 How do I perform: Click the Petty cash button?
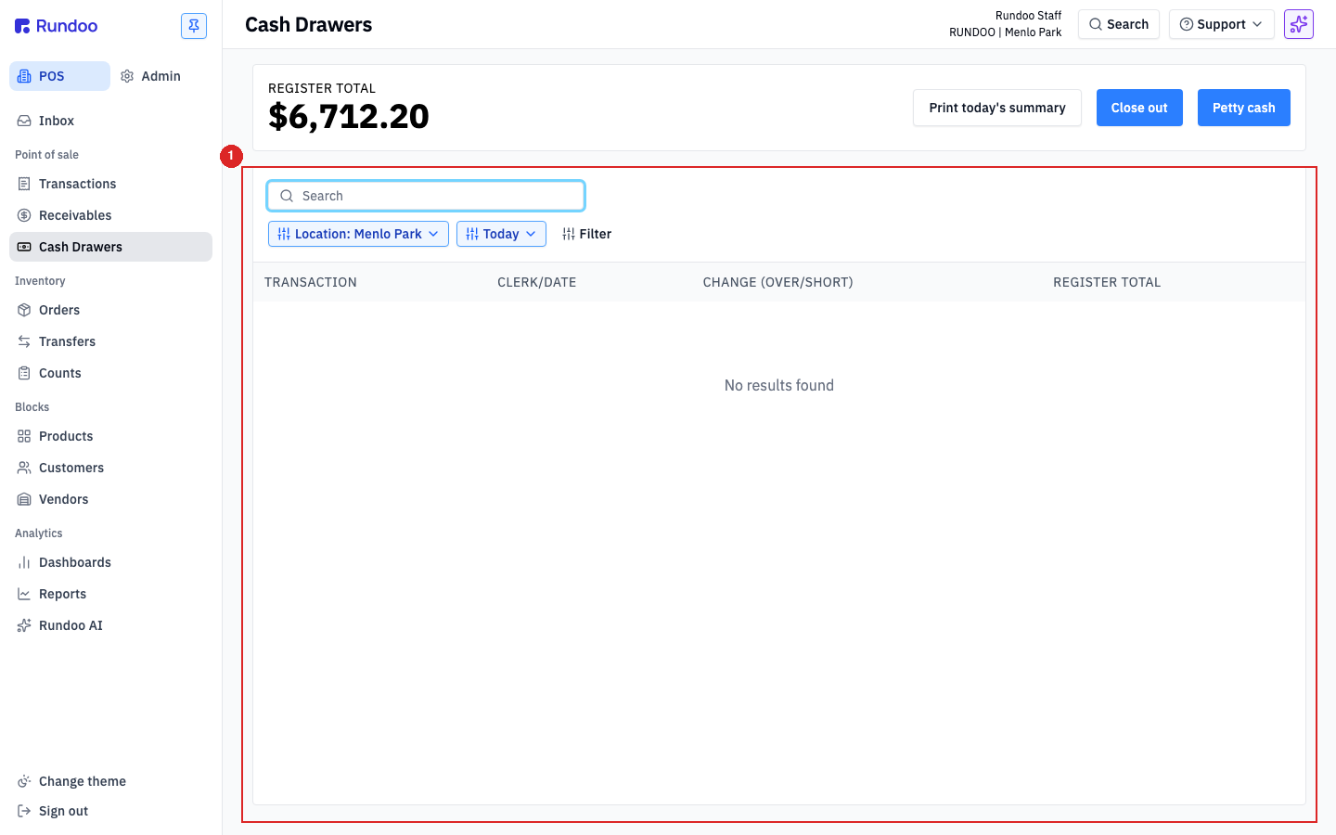(x=1244, y=108)
